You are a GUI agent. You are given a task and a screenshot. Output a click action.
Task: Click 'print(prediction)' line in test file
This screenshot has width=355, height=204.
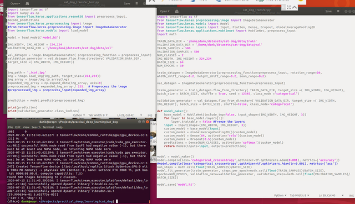point(22,107)
